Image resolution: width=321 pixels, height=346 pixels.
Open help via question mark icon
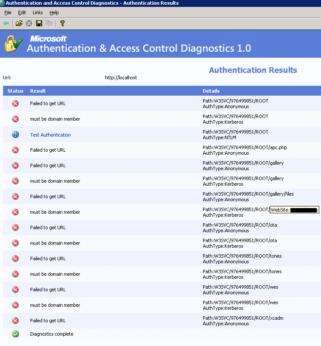[62, 23]
